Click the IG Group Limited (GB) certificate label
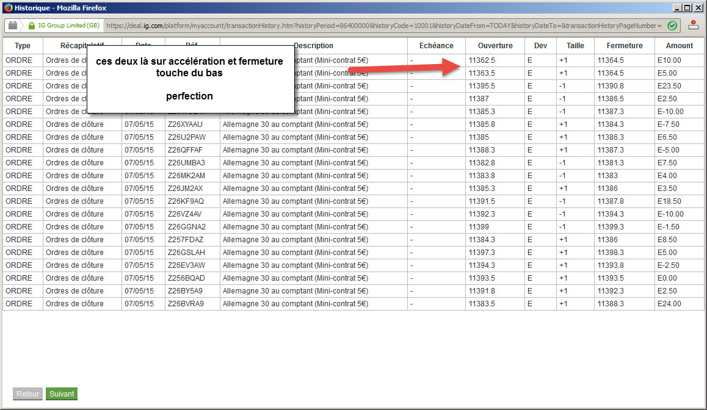707x410 pixels. (69, 25)
